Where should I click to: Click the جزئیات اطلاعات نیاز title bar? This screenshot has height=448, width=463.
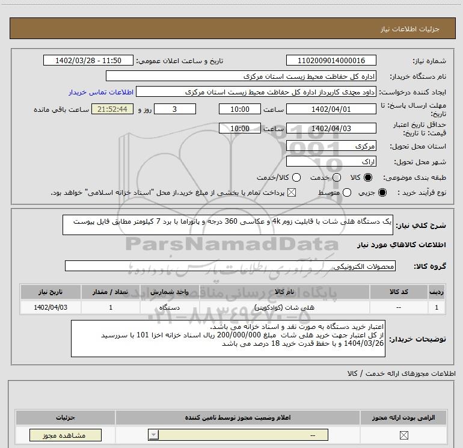pyautogui.click(x=232, y=28)
